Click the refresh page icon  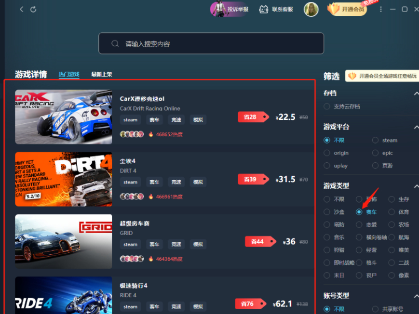33,9
